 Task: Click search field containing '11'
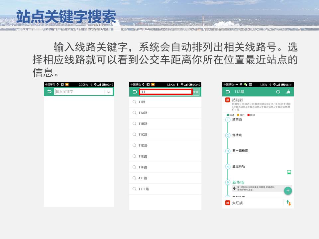[x=165, y=92]
